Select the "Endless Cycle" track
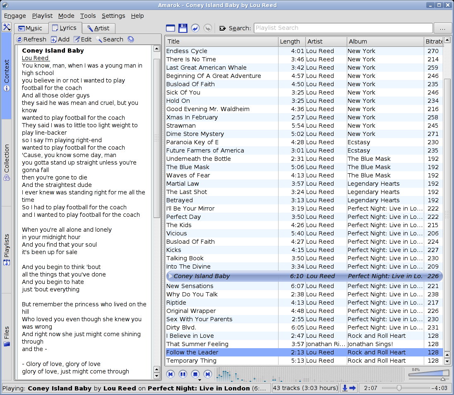This screenshot has width=454, height=395. pos(304,51)
